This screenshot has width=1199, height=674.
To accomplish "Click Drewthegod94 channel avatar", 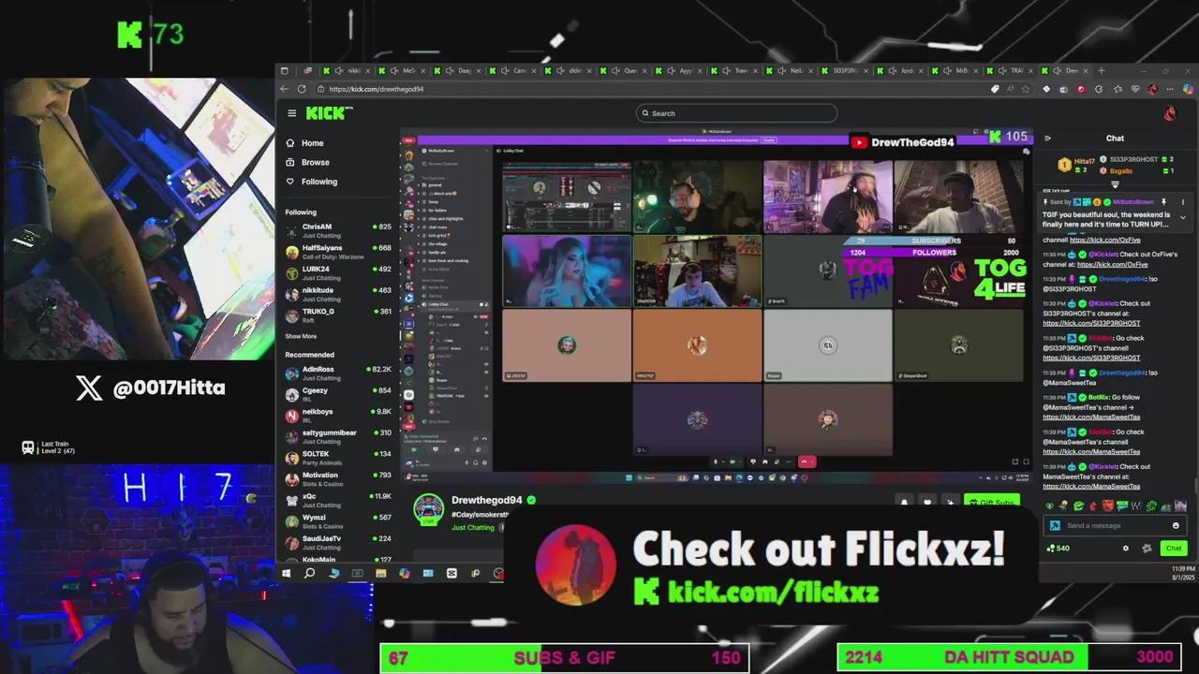I will 428,509.
